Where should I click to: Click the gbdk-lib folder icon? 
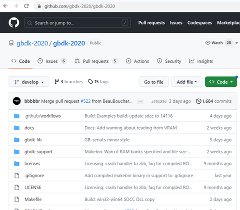(16, 140)
